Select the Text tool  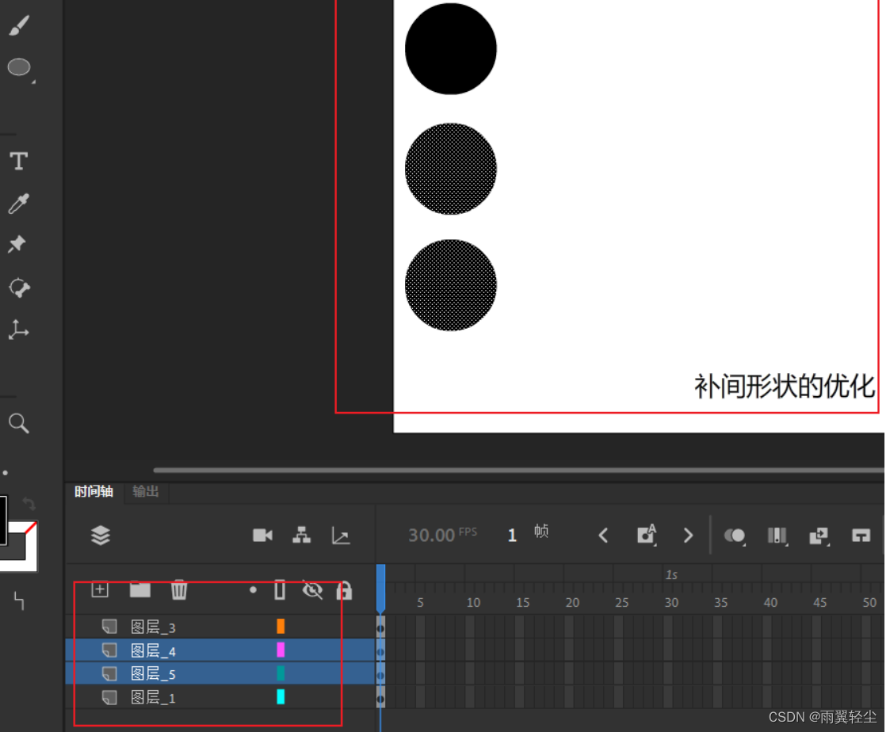click(19, 161)
